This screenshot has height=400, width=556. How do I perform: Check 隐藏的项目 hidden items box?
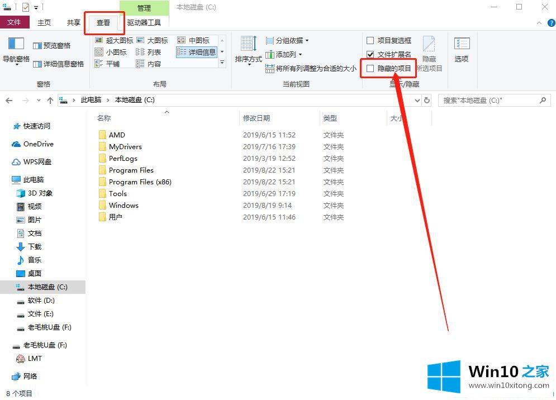point(370,69)
